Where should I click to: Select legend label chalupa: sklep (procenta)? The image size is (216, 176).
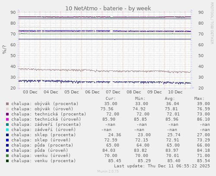(44, 135)
